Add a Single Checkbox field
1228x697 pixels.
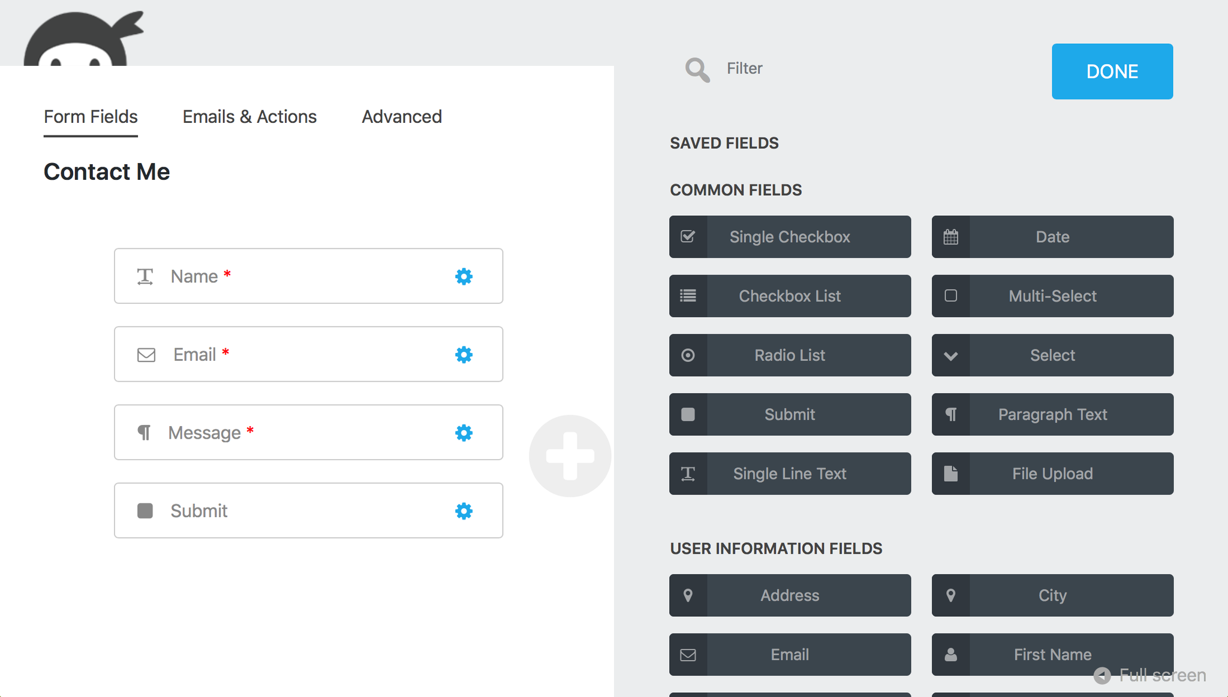[x=790, y=237]
